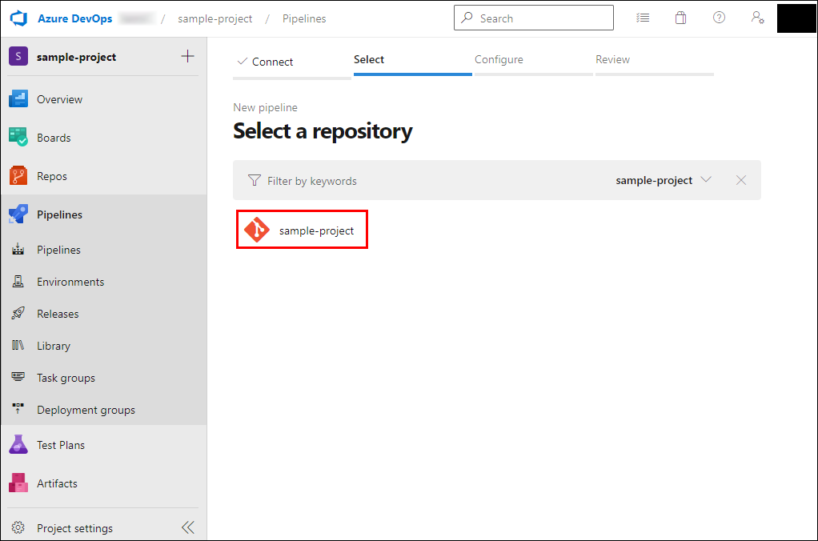Click the plus icon beside sample-project

point(188,56)
